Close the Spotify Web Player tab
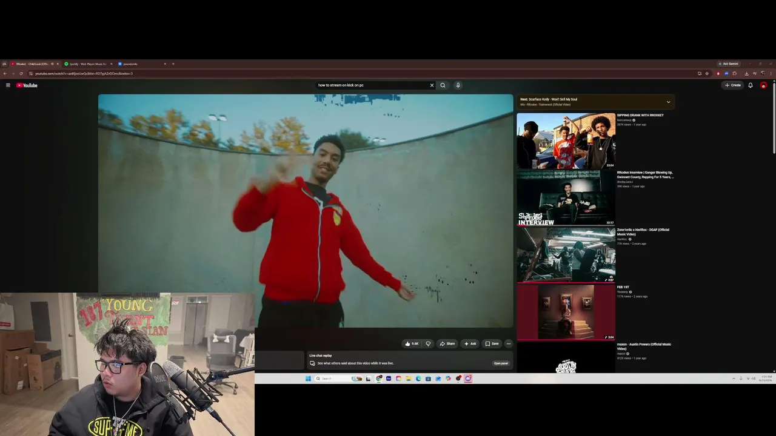Screen dimensions: 776x436 pos(111,64)
